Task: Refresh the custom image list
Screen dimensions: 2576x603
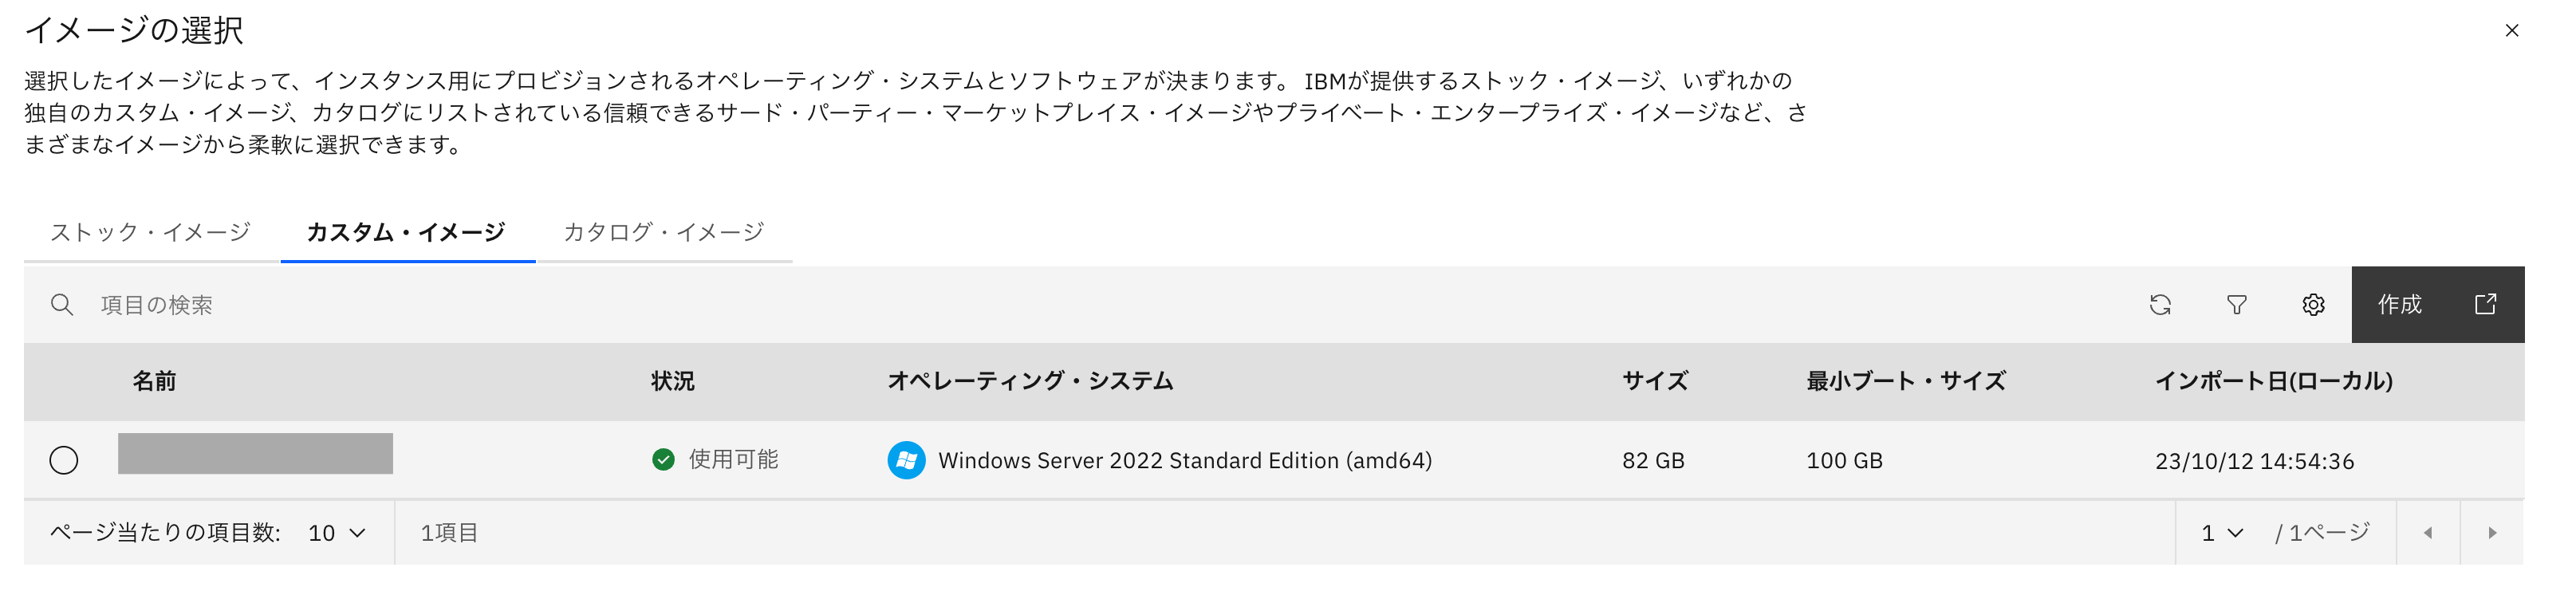Action: click(2160, 305)
